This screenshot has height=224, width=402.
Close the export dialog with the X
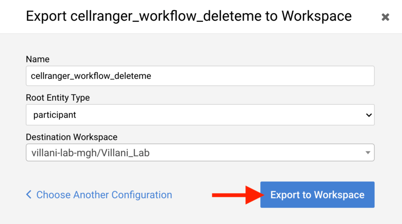[x=385, y=17]
